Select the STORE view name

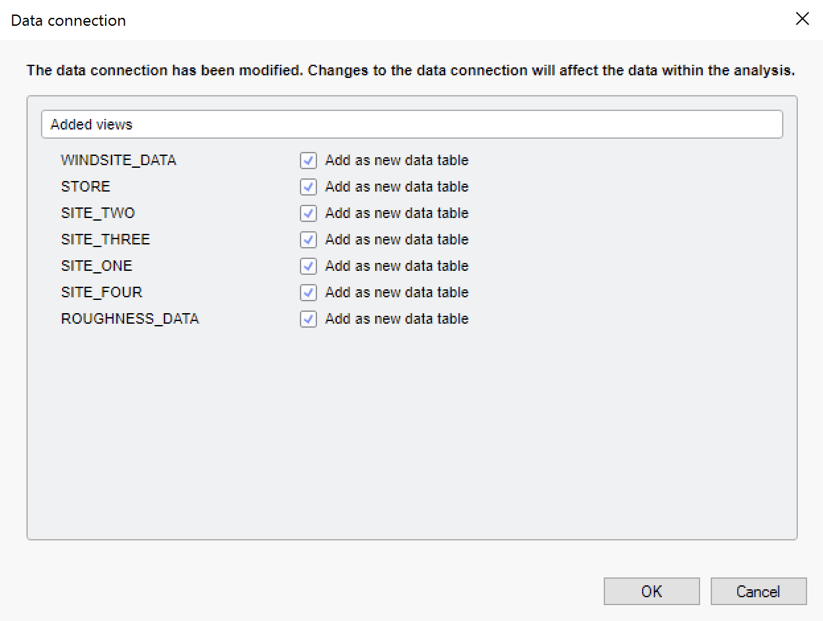(x=85, y=187)
